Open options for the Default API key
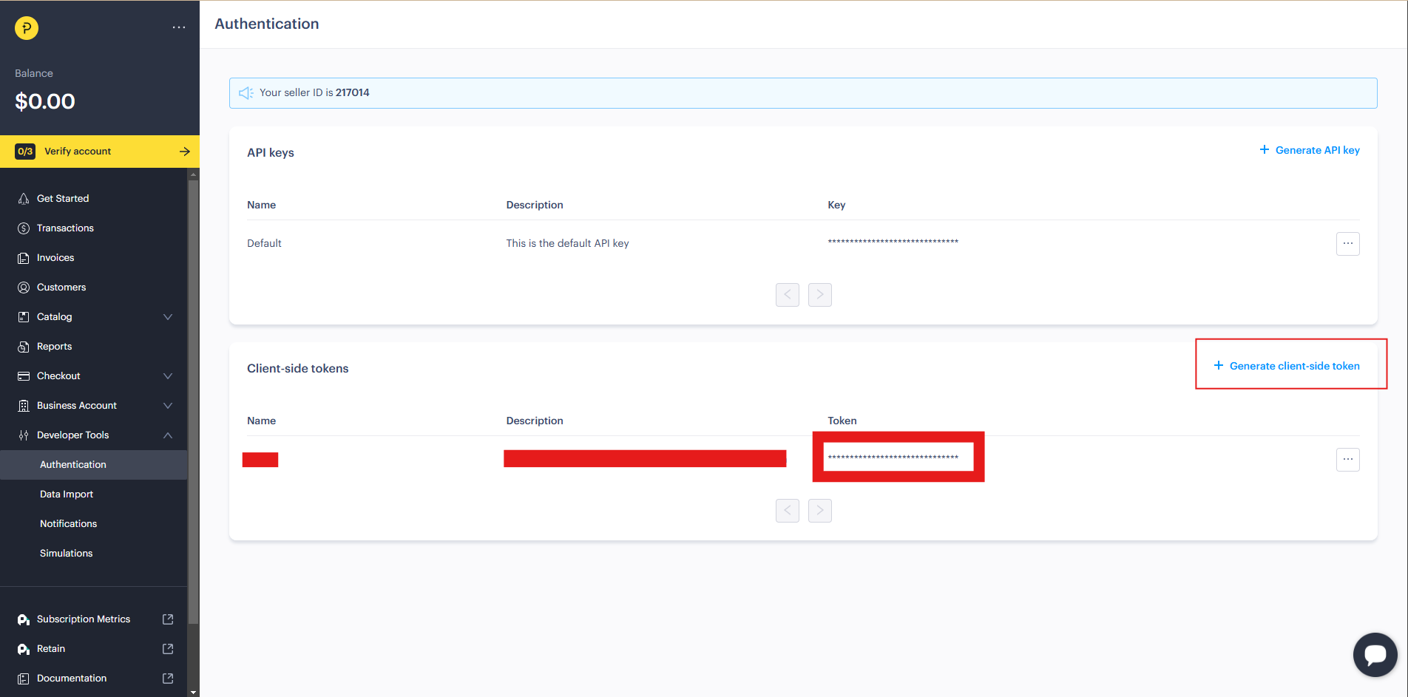 point(1347,244)
